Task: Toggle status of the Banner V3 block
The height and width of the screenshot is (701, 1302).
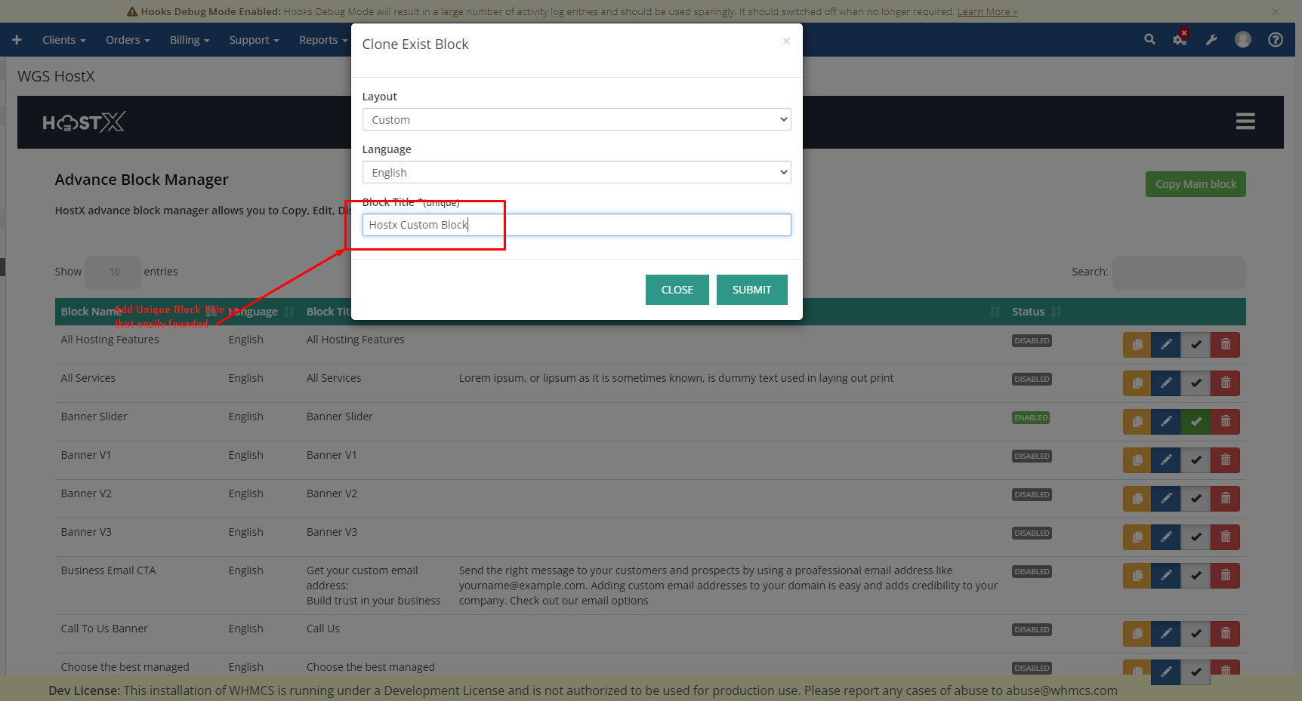Action: [1196, 537]
